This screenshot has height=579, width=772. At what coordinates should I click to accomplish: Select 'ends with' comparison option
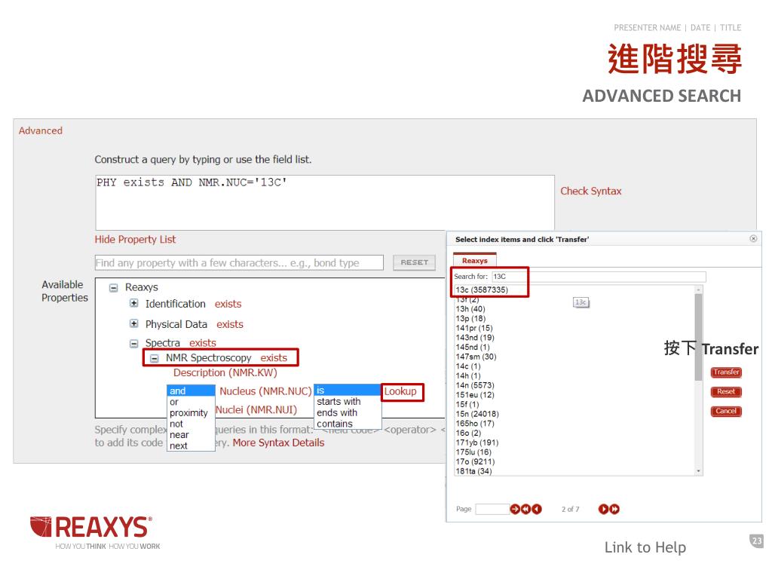pyautogui.click(x=348, y=412)
